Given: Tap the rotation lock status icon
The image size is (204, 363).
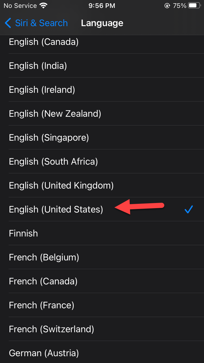Looking at the screenshot, I should point(167,6).
